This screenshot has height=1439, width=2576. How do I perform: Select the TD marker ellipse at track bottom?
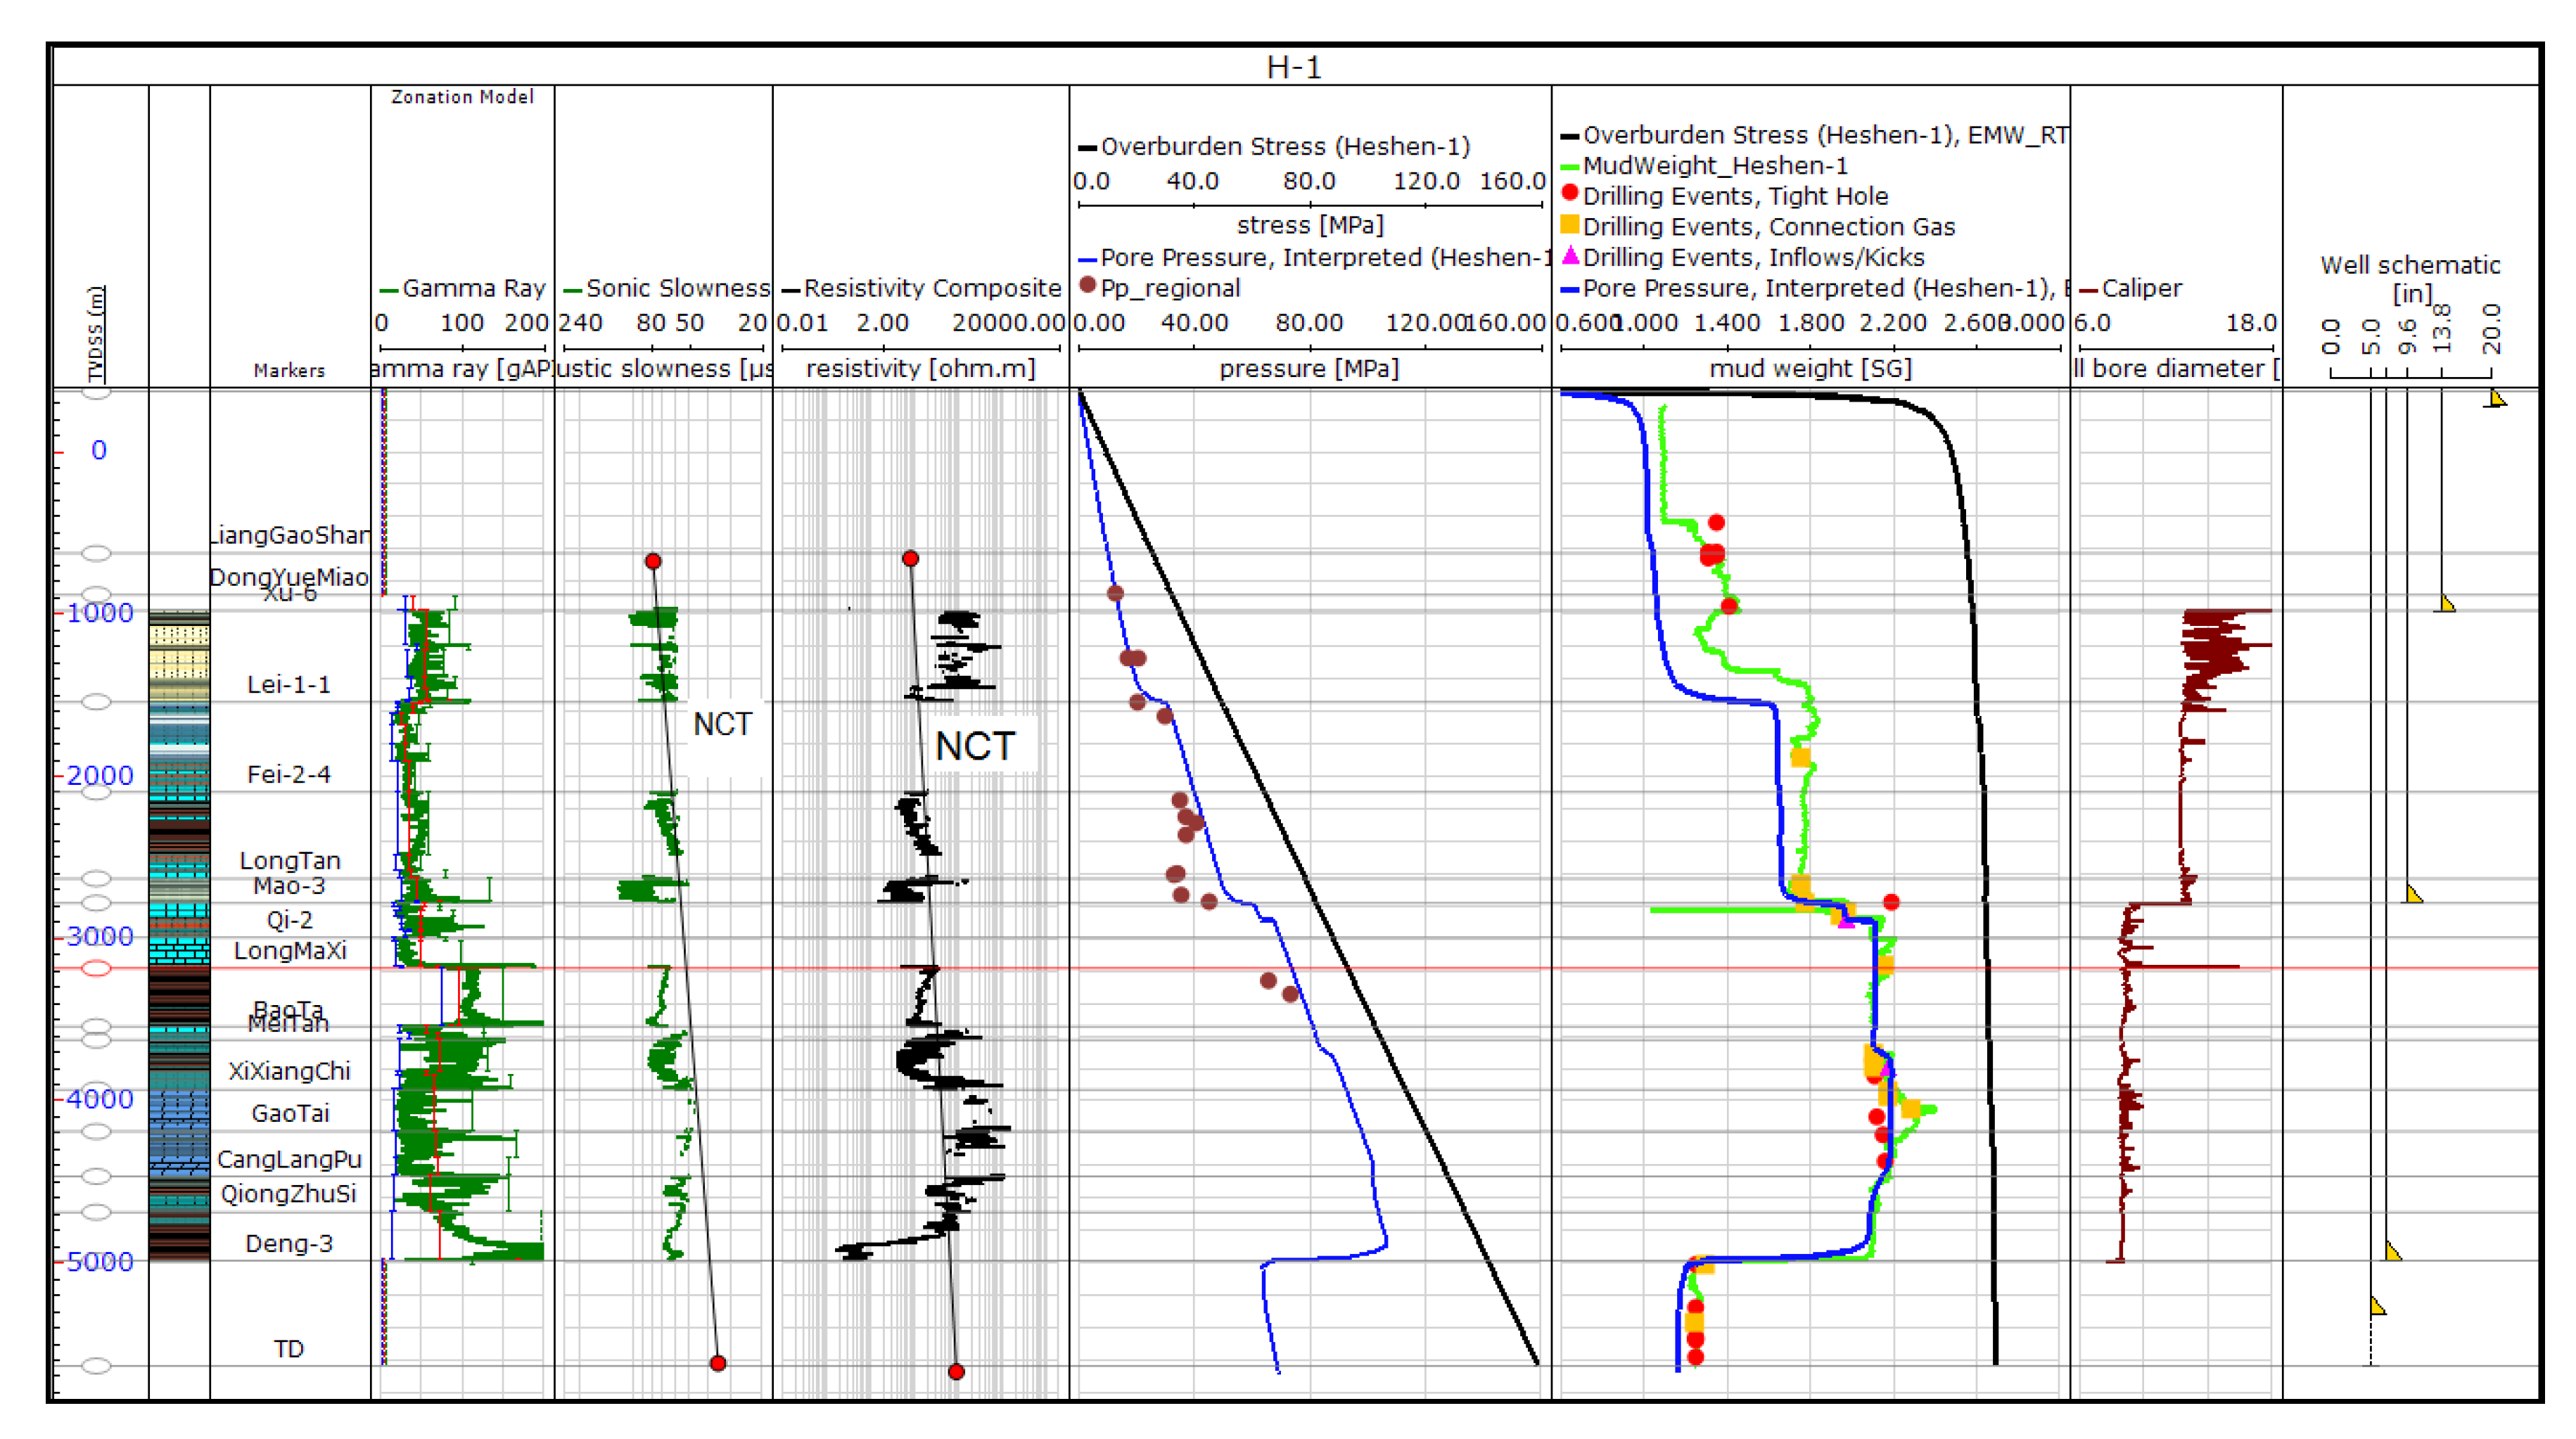pyautogui.click(x=96, y=1366)
